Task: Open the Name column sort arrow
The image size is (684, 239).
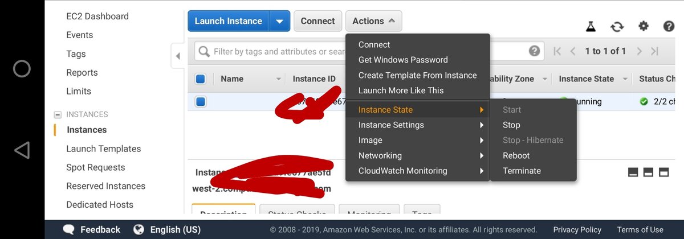Action: click(279, 79)
